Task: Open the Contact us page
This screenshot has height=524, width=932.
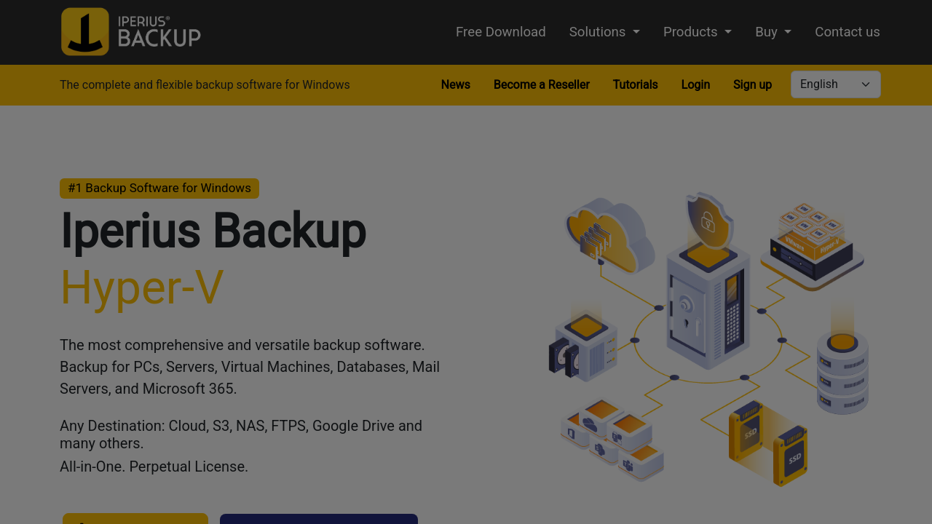Action: [847, 32]
